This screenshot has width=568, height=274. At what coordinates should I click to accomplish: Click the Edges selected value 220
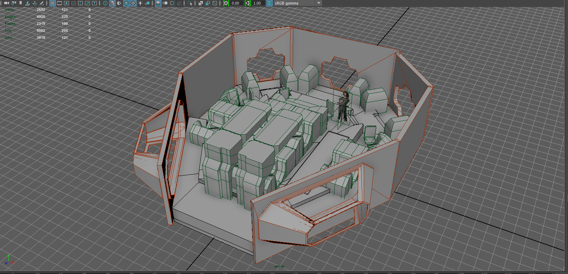click(65, 17)
